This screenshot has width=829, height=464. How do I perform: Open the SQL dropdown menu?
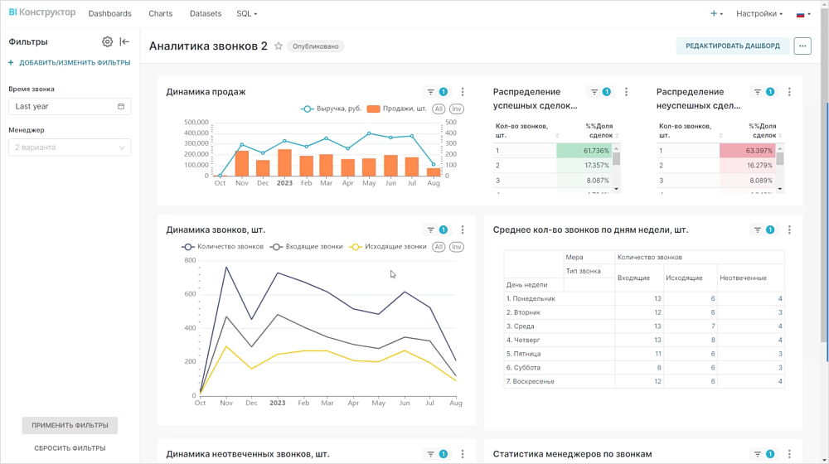tap(246, 14)
